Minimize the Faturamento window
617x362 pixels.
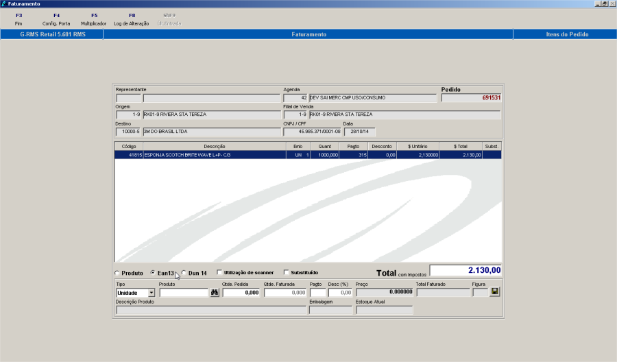(598, 3)
